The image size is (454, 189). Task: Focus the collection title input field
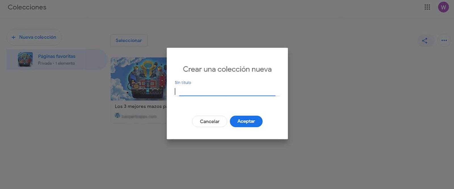click(227, 91)
